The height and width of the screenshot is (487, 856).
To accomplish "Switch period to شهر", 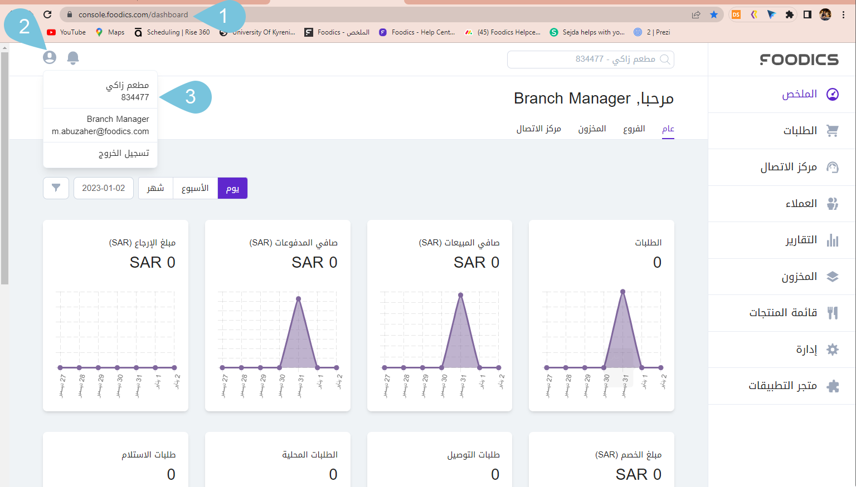I will [155, 188].
